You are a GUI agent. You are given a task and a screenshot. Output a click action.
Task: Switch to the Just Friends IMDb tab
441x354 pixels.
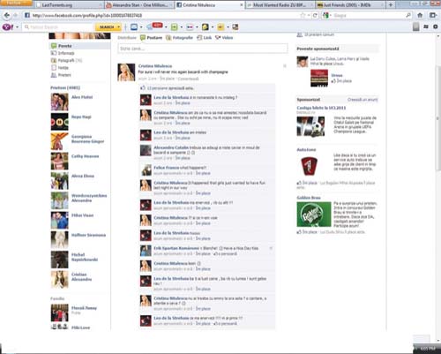tap(350, 5)
